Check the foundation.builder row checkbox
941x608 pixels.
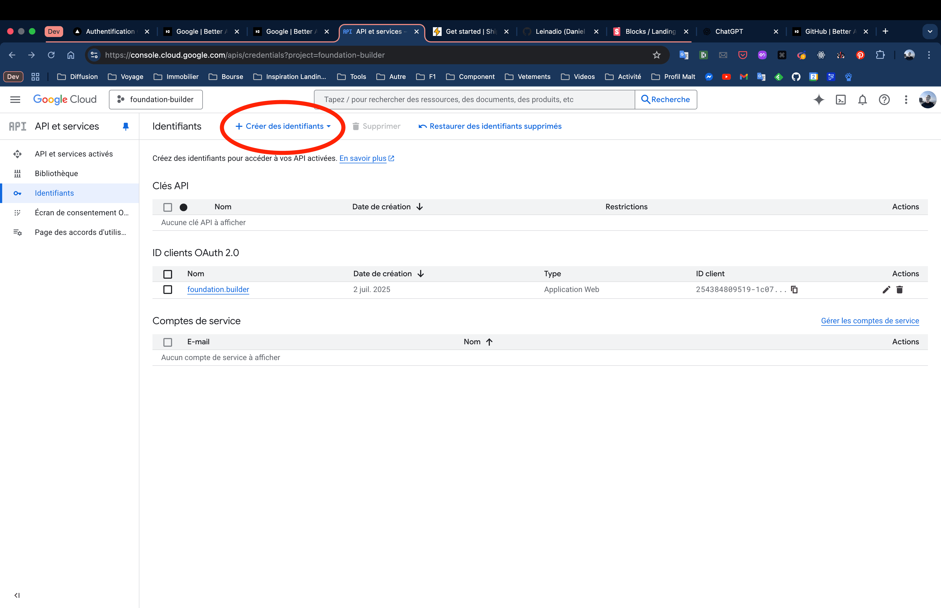click(168, 289)
